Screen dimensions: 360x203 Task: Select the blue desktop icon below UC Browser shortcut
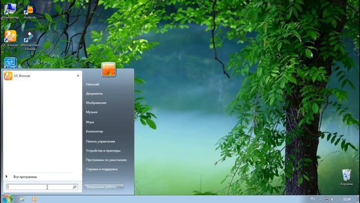[x=10, y=63]
